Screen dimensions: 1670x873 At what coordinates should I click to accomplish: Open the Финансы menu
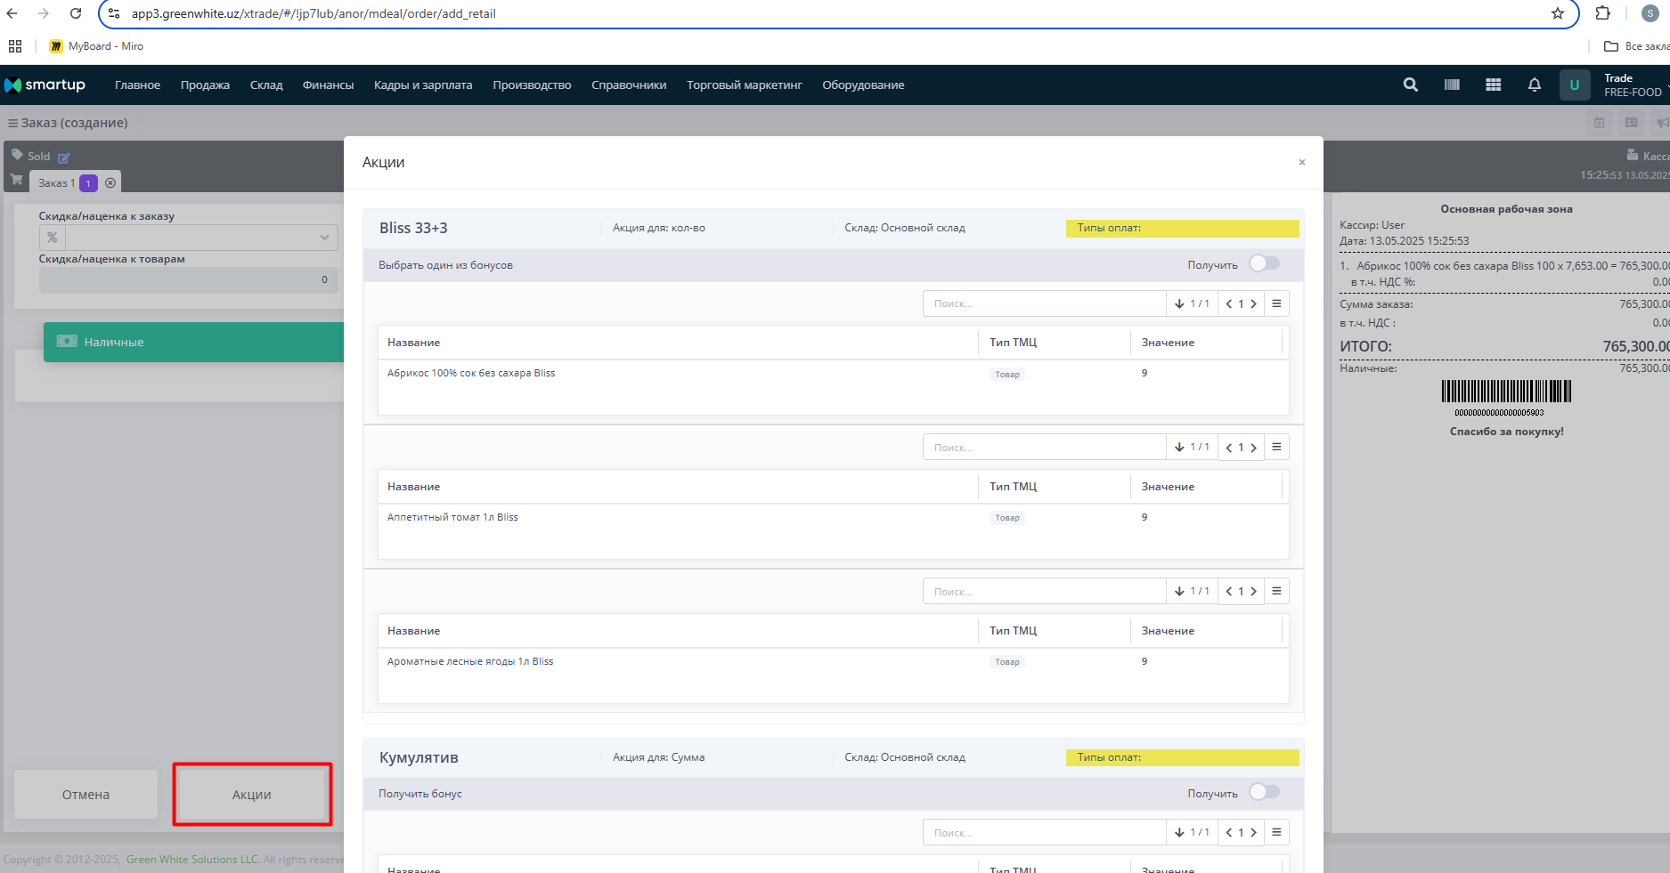tap(328, 85)
